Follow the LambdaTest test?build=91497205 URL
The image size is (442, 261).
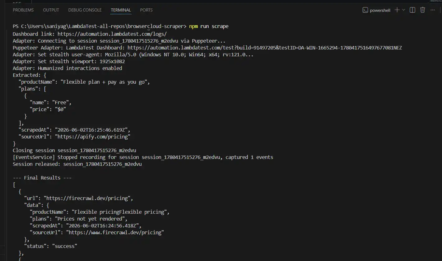pyautogui.click(x=265, y=48)
